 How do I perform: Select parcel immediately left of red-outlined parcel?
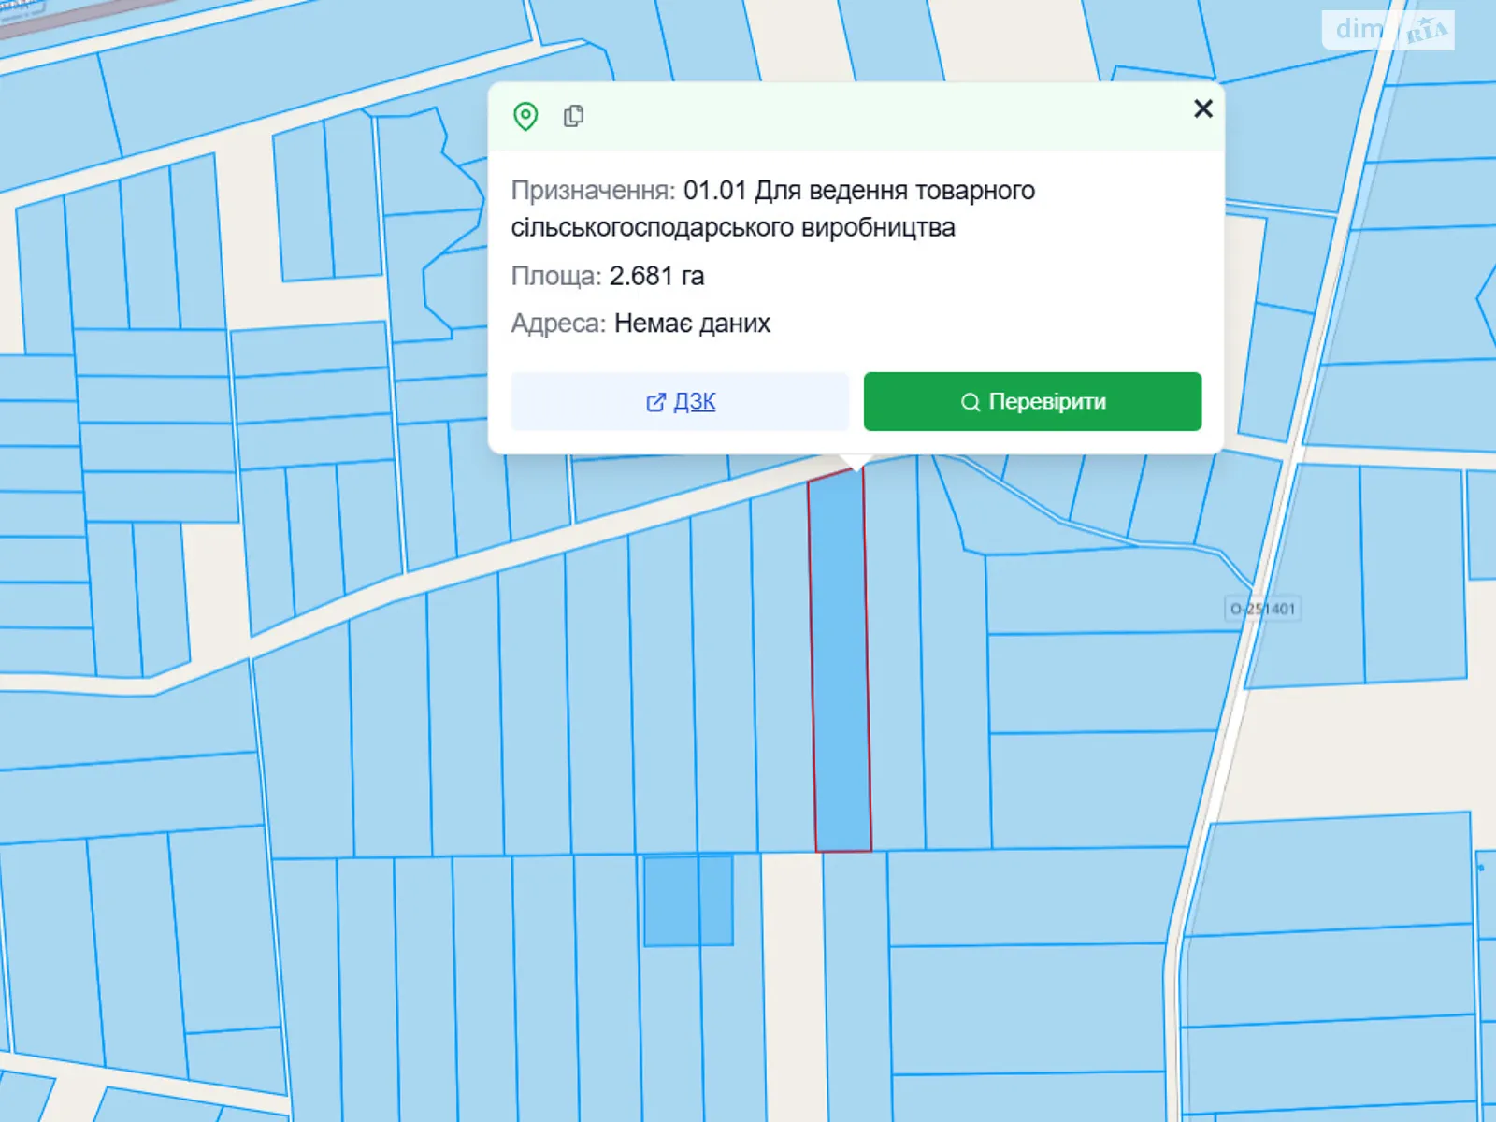pos(783,673)
